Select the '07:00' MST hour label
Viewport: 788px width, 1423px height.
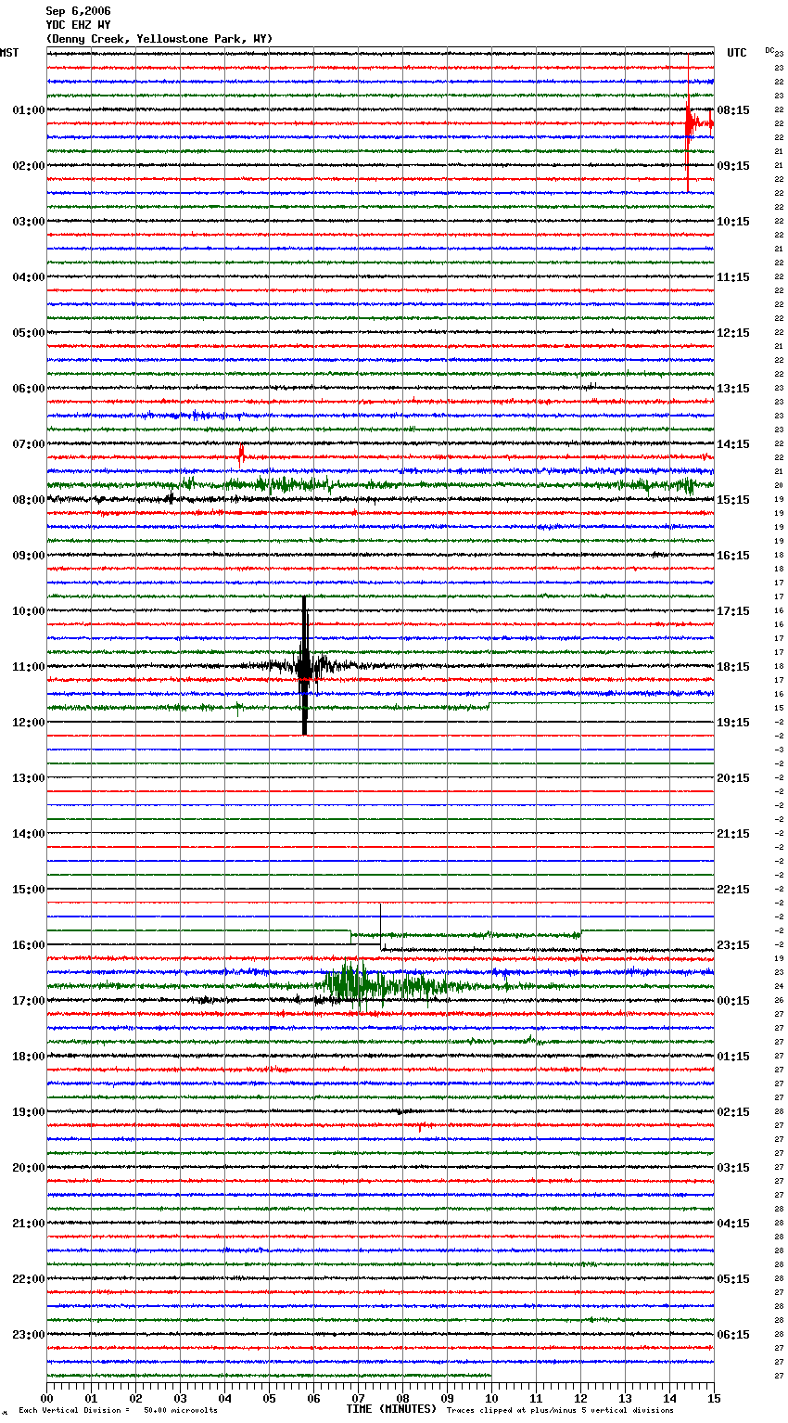pos(28,444)
